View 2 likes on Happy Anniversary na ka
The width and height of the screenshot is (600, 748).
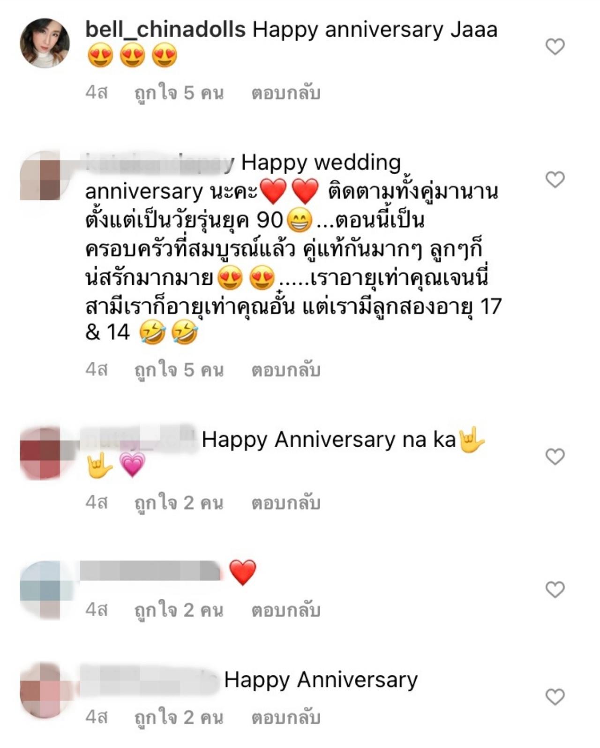point(179,502)
